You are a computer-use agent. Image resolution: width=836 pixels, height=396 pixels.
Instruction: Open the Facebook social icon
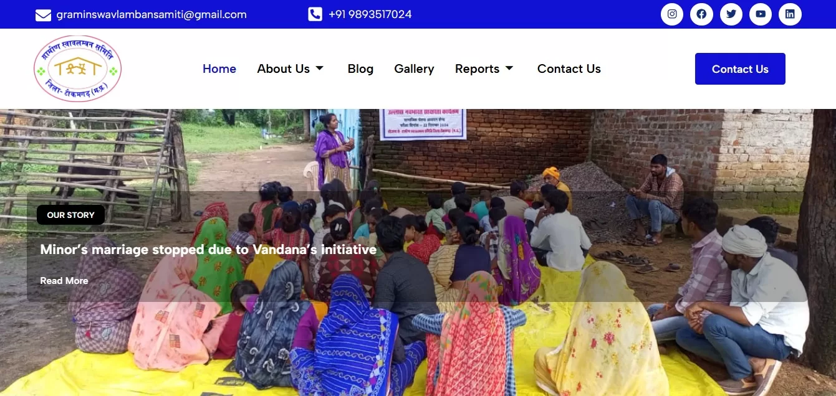[x=701, y=14]
